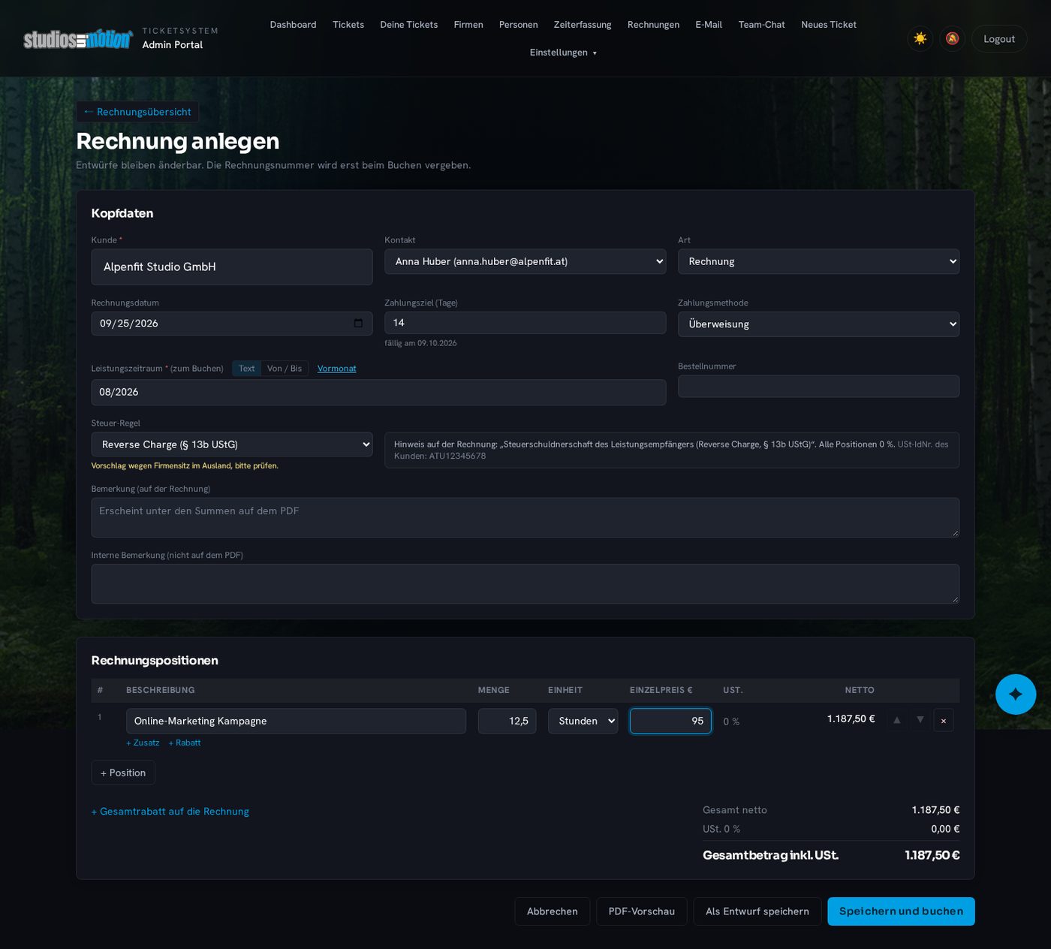Image resolution: width=1051 pixels, height=949 pixels.
Task: Click the Bemerkung (auf der Rechnung) textarea
Action: (x=525, y=517)
